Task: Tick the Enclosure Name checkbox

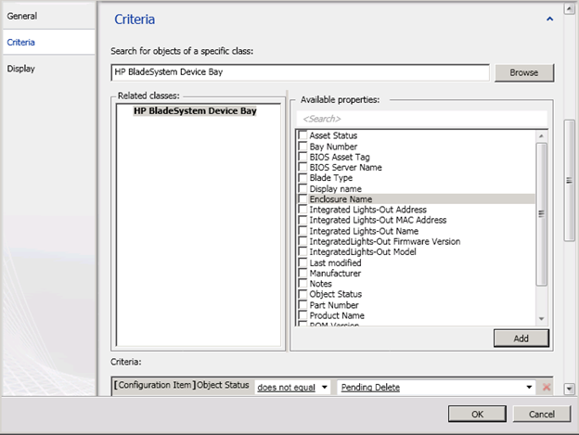Action: (302, 198)
